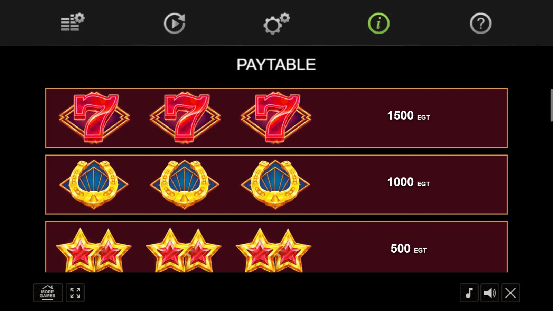
Task: Close the paytable with the X button
Action: pos(510,293)
